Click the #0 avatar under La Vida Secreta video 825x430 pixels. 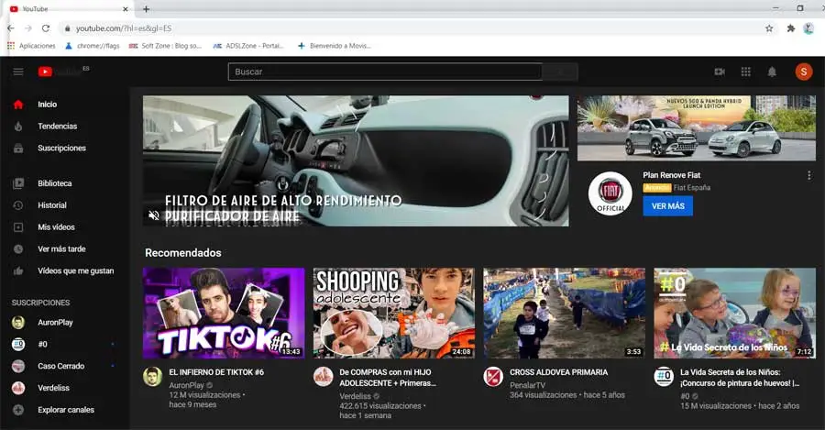(x=664, y=376)
